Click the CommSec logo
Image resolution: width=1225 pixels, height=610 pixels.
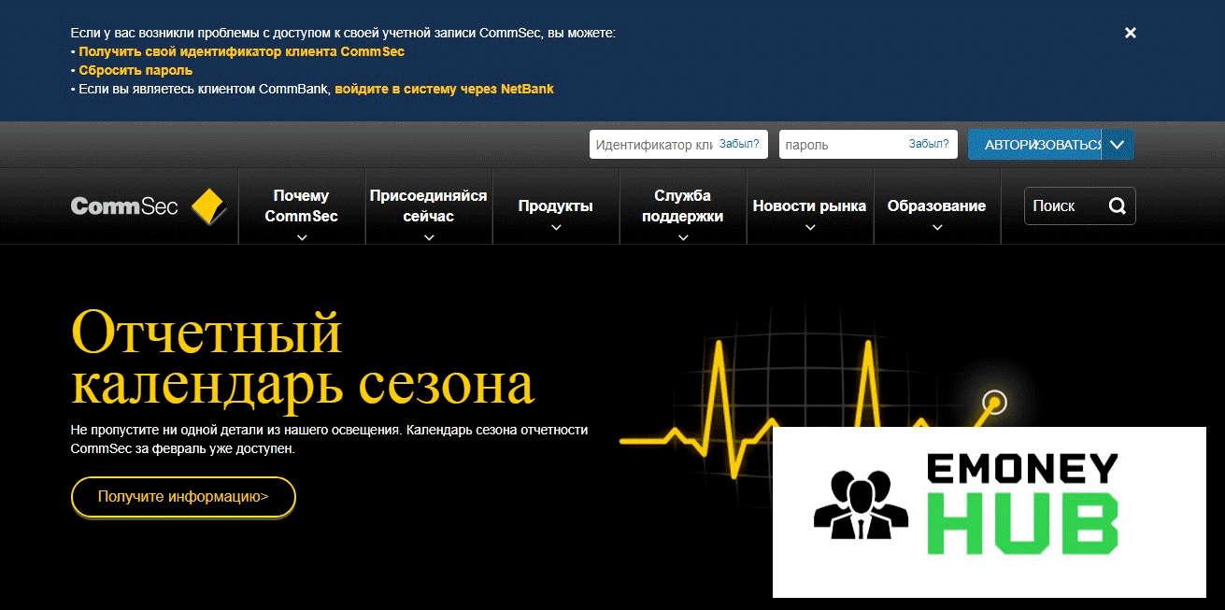(x=150, y=206)
